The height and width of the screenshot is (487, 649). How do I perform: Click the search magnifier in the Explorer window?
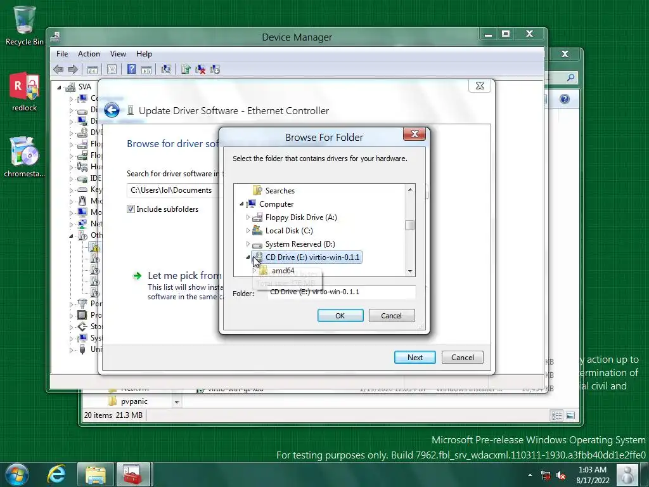point(571,77)
